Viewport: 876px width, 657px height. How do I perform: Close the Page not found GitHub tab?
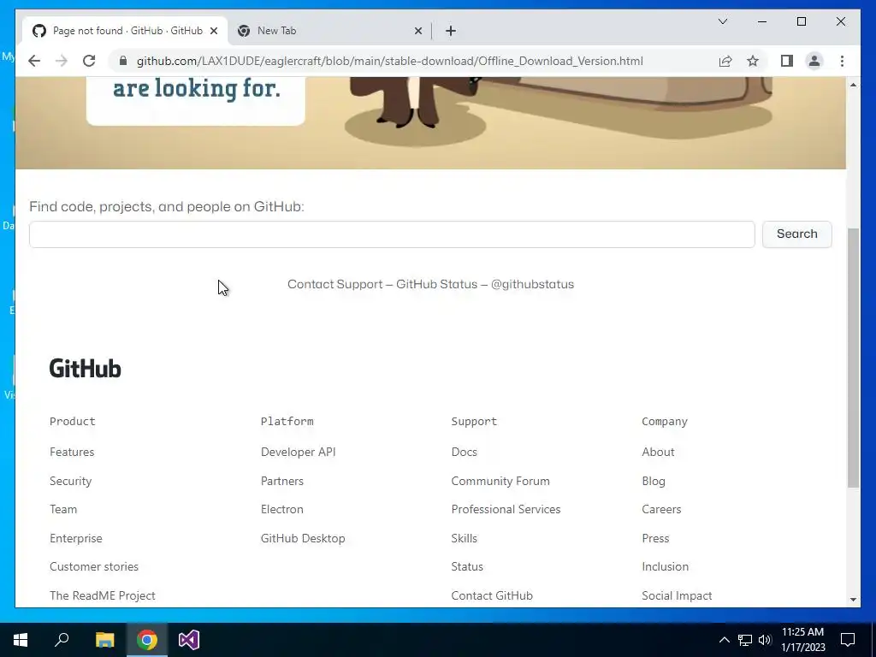point(213,31)
